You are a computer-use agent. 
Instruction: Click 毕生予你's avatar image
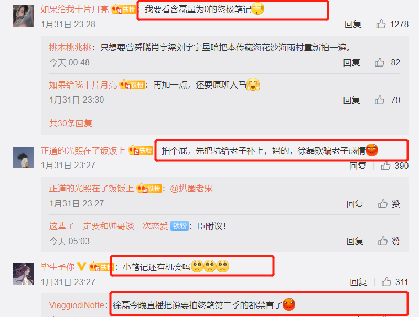coord(23,274)
